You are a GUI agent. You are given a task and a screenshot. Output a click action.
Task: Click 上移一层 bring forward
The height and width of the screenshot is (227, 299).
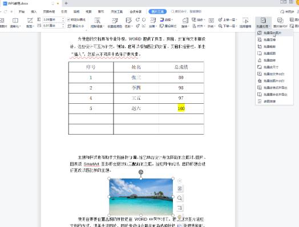227,19
